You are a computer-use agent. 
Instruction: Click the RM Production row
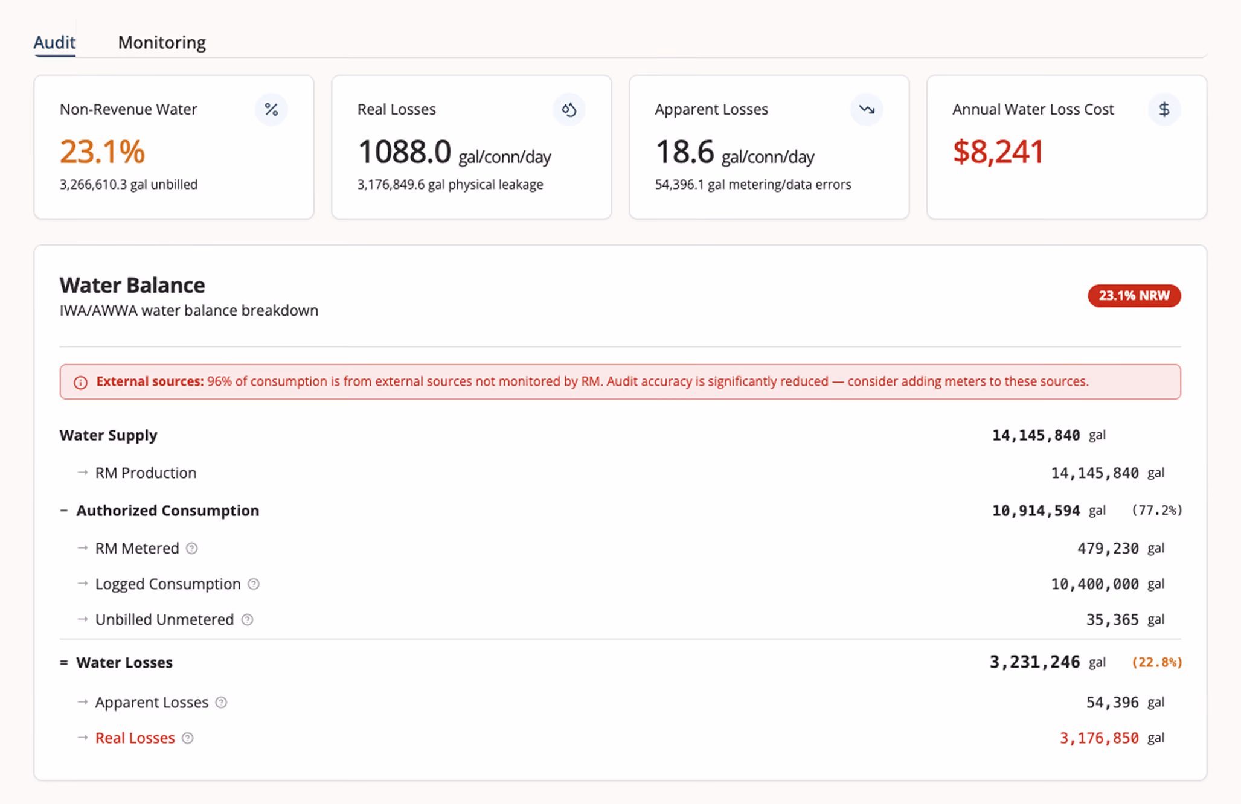[620, 473]
